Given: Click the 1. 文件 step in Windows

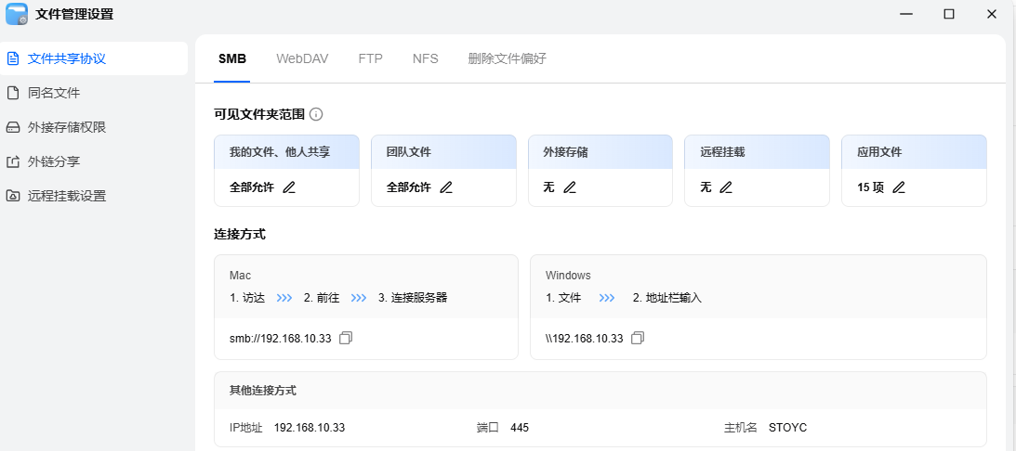Looking at the screenshot, I should pyautogui.click(x=563, y=298).
